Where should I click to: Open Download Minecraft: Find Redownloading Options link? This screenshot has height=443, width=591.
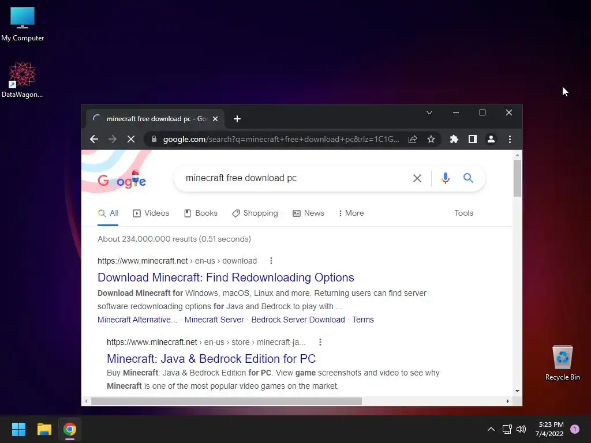(226, 277)
